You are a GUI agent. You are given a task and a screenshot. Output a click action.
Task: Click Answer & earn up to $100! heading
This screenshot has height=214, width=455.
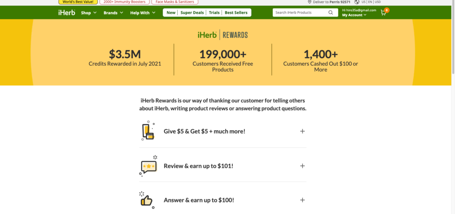199,200
